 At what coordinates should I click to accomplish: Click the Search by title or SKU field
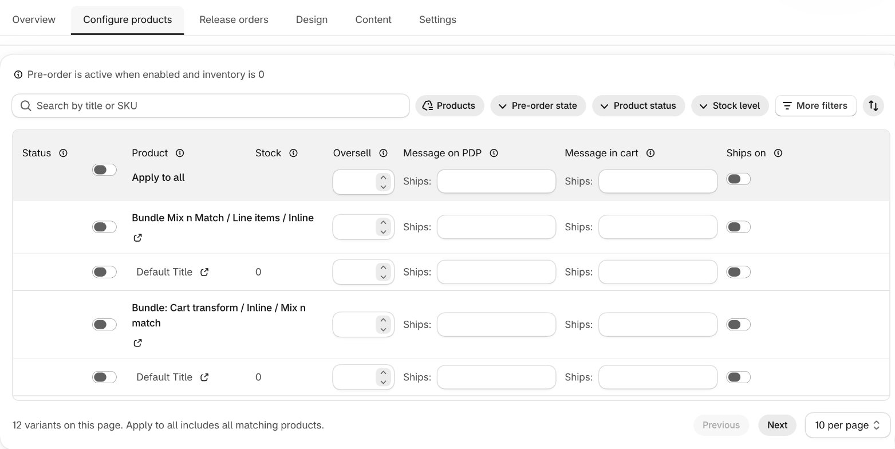tap(211, 106)
